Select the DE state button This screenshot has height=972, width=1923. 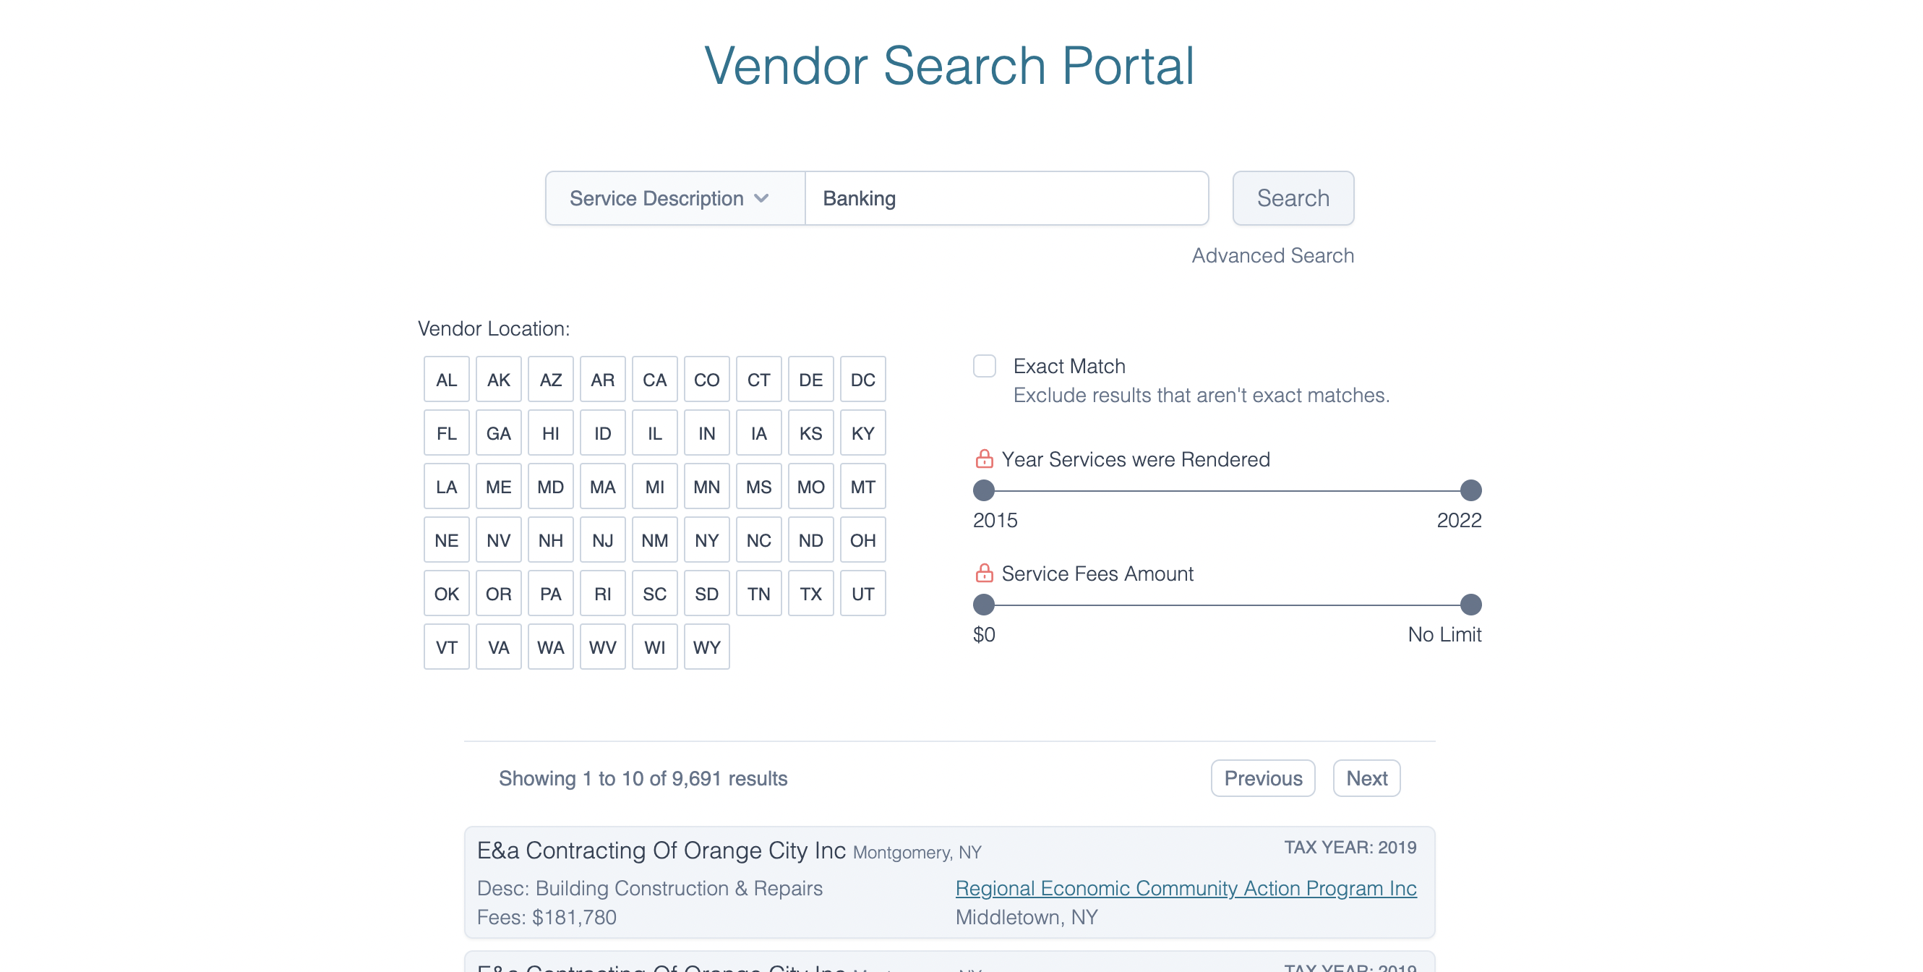pos(810,379)
